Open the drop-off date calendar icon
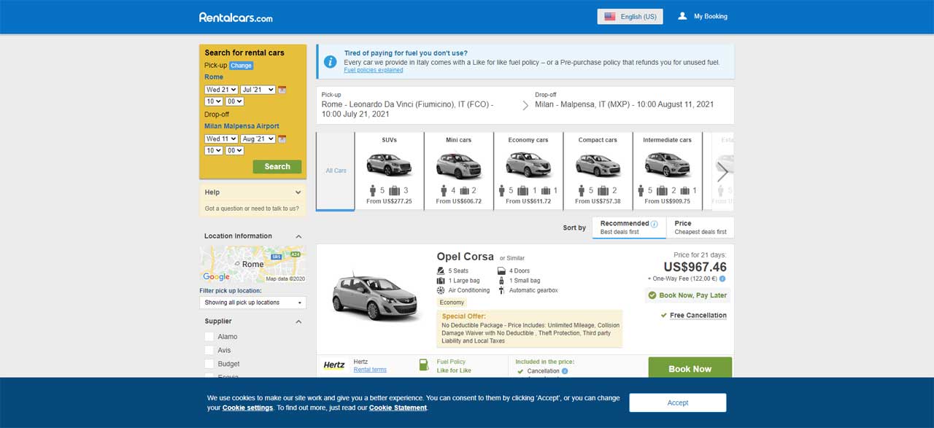 (x=282, y=139)
